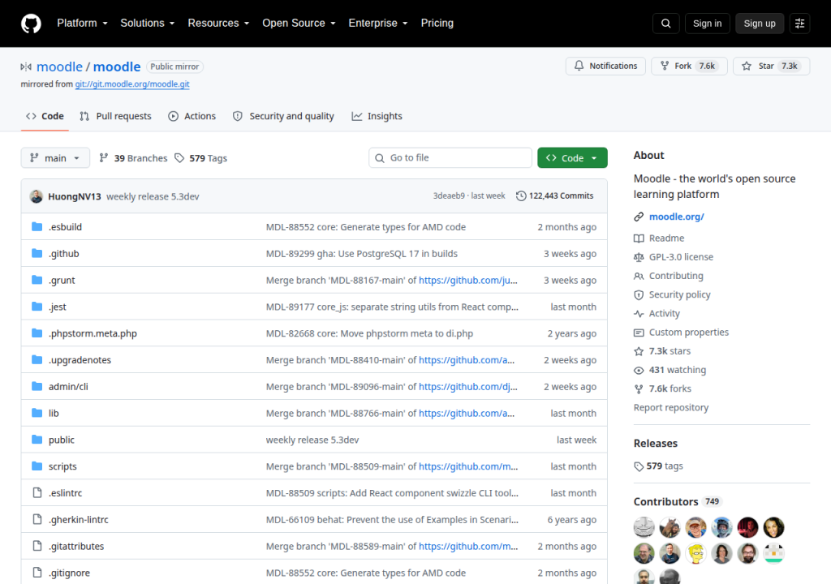Expand the Open Source dropdown

[x=299, y=24]
